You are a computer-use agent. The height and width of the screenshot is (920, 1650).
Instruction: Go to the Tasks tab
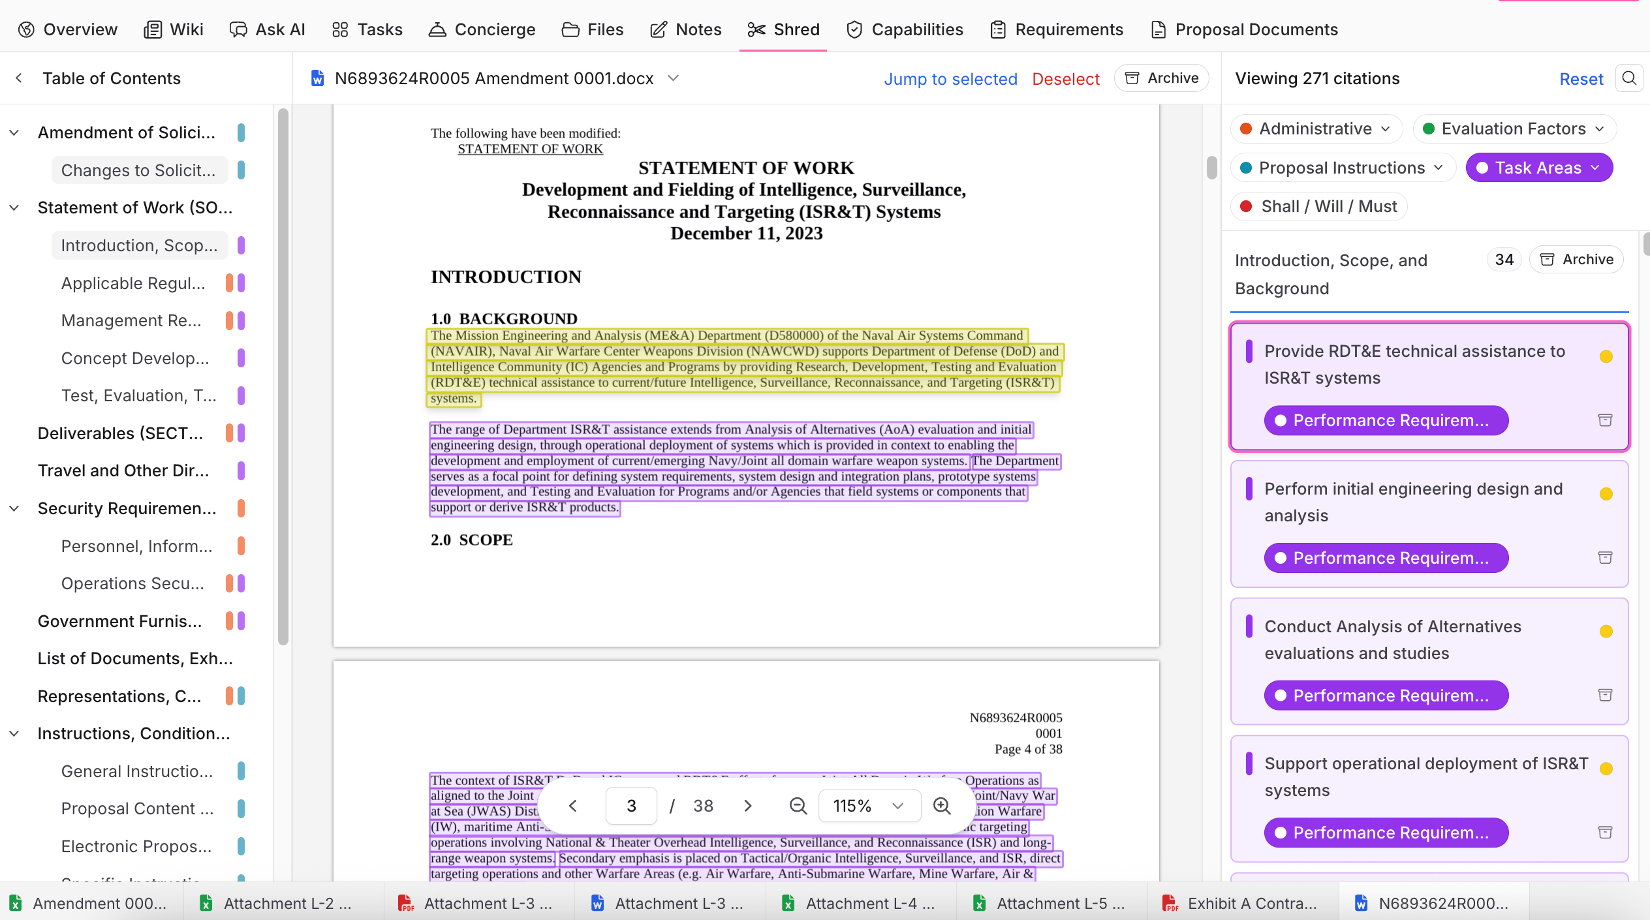(x=367, y=29)
